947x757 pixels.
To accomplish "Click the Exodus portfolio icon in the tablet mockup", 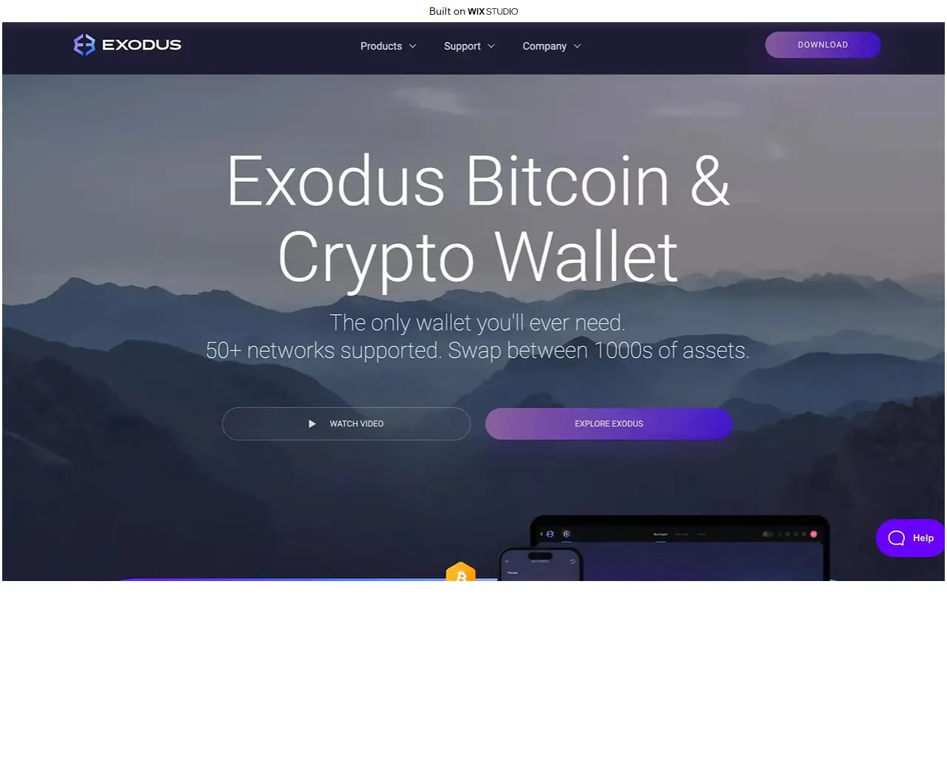I will [x=550, y=534].
